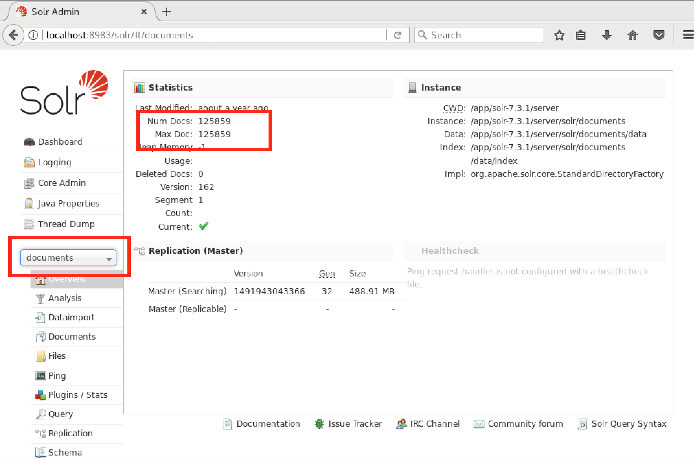Click the Ping monitor icon
The image size is (694, 460).
41,376
